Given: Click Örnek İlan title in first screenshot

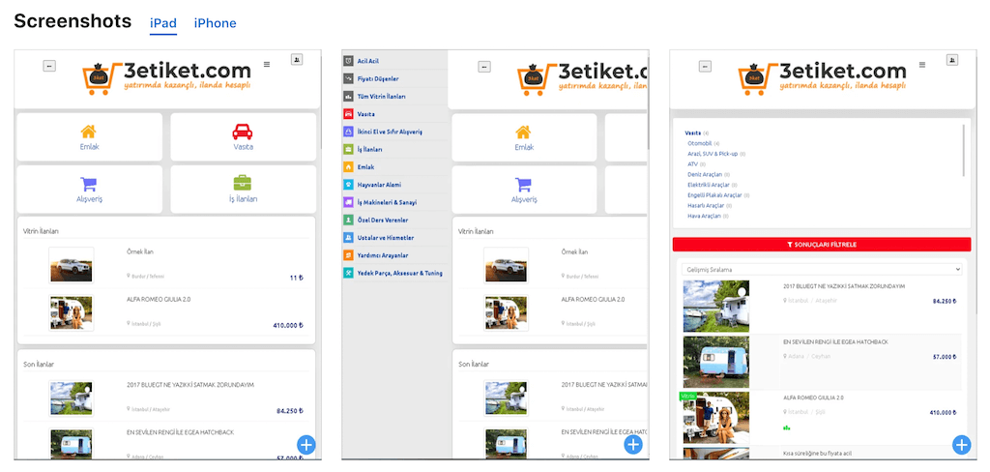Looking at the screenshot, I should pos(140,252).
